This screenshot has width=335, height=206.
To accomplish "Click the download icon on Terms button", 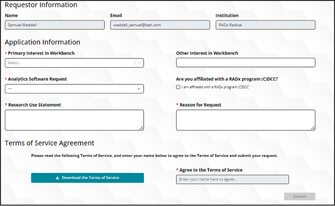I will (x=57, y=178).
